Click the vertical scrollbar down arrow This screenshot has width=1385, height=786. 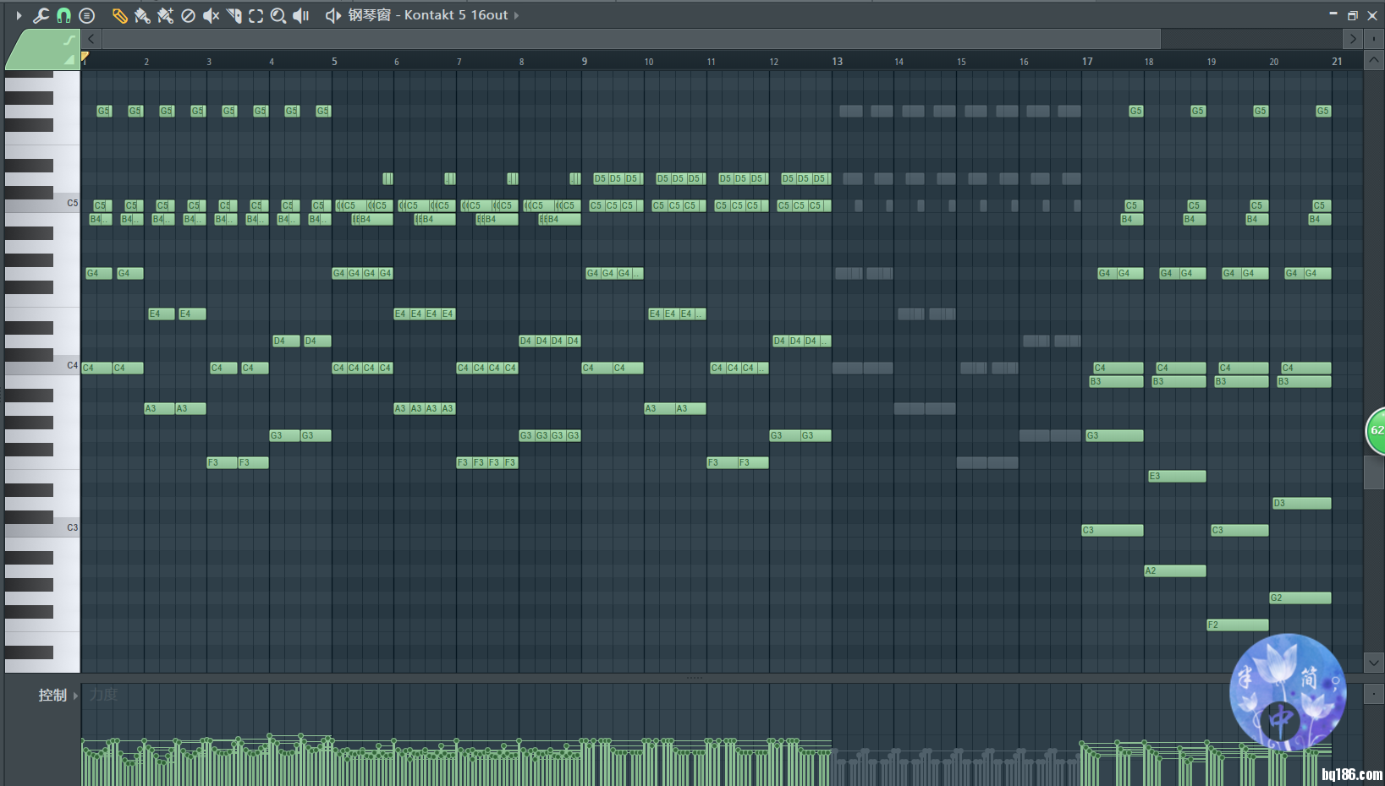click(1373, 663)
